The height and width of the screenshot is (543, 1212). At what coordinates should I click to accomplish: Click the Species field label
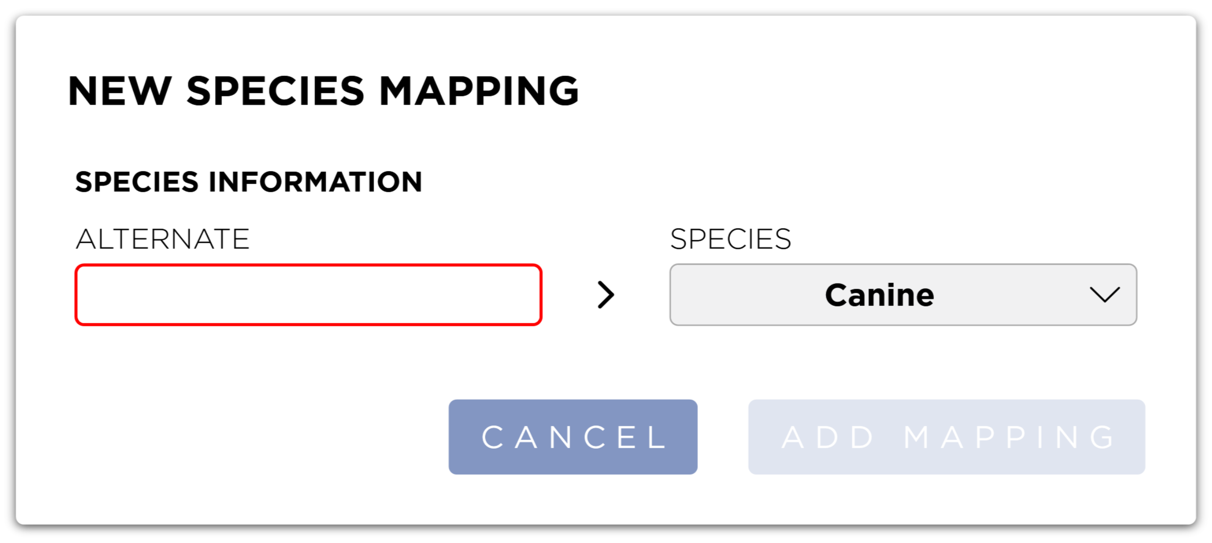[x=730, y=239]
